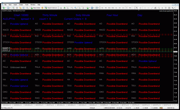This screenshot has height=110, width=180.
Task: Switch to the CHFJPYm,H1 chart tab
Action: point(135,105)
